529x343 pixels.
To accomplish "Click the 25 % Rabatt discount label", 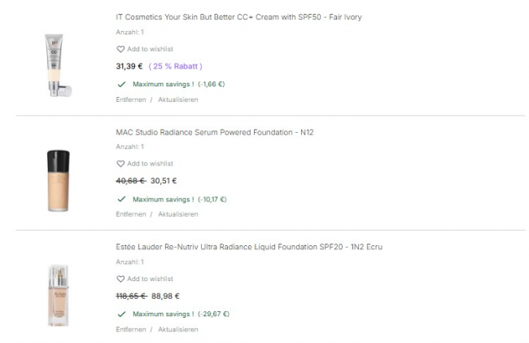I will tap(176, 66).
